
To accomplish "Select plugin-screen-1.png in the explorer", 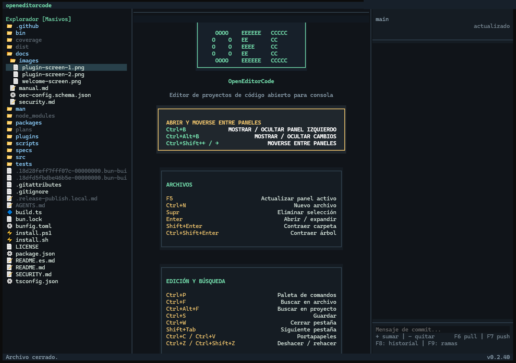I will (66, 68).
